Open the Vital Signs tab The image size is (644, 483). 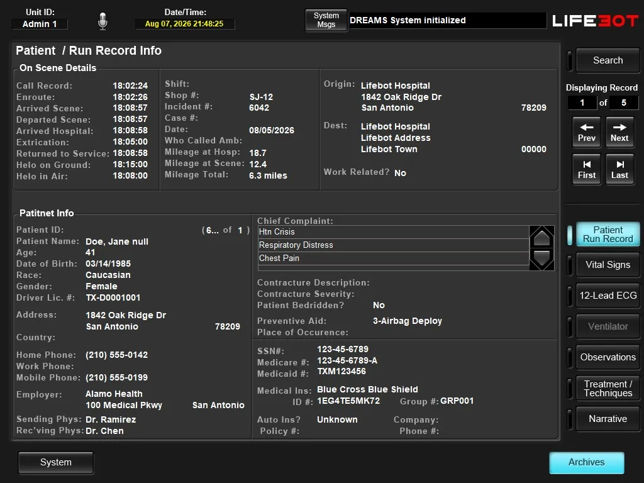coord(608,265)
